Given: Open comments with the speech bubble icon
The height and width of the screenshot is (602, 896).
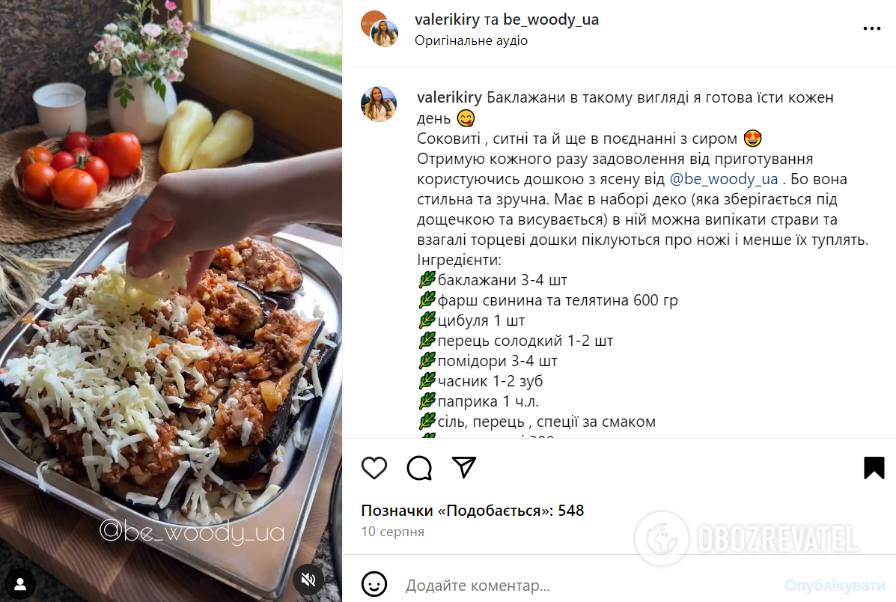Looking at the screenshot, I should click(419, 468).
